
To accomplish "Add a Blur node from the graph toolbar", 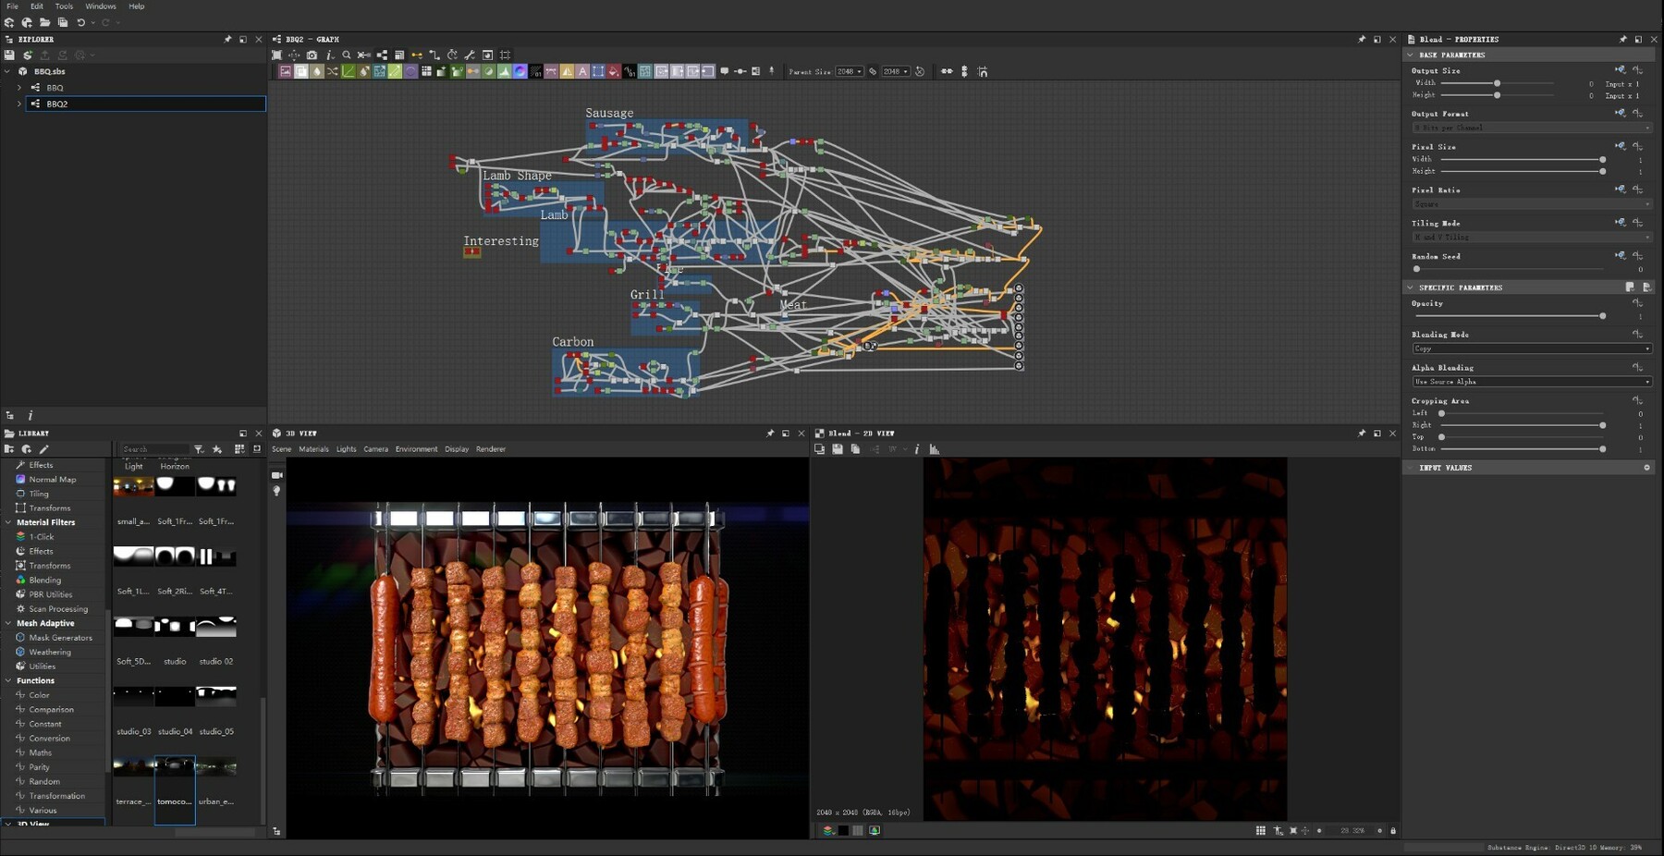I will [317, 71].
